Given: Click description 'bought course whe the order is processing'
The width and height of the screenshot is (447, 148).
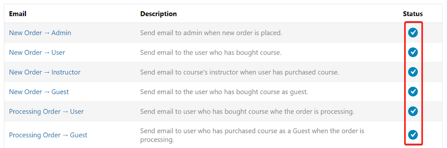Looking at the screenshot, I should 247,111.
